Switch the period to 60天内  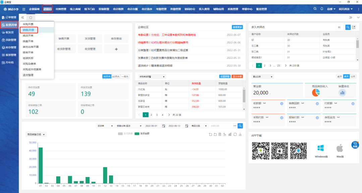coord(116,76)
